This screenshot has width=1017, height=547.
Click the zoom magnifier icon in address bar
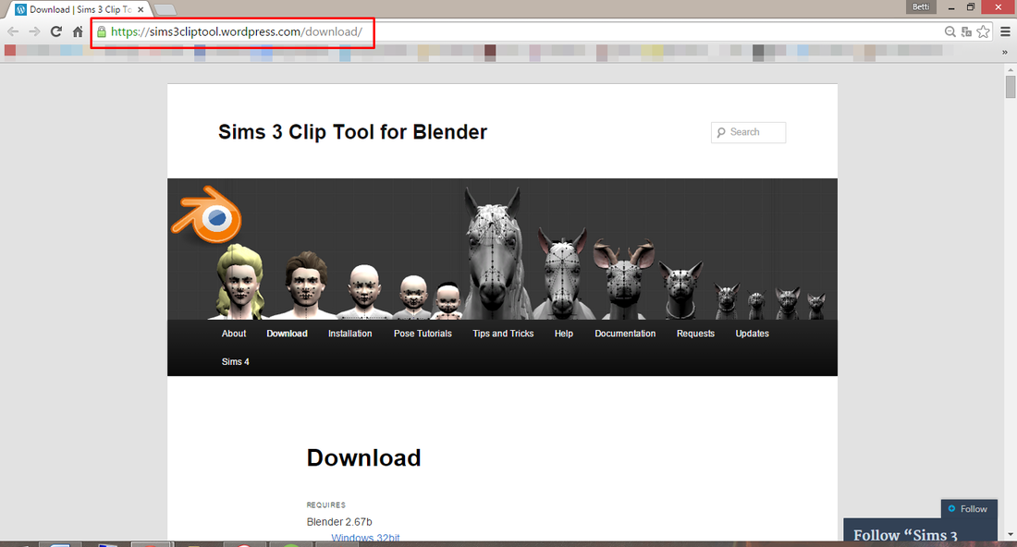(950, 31)
